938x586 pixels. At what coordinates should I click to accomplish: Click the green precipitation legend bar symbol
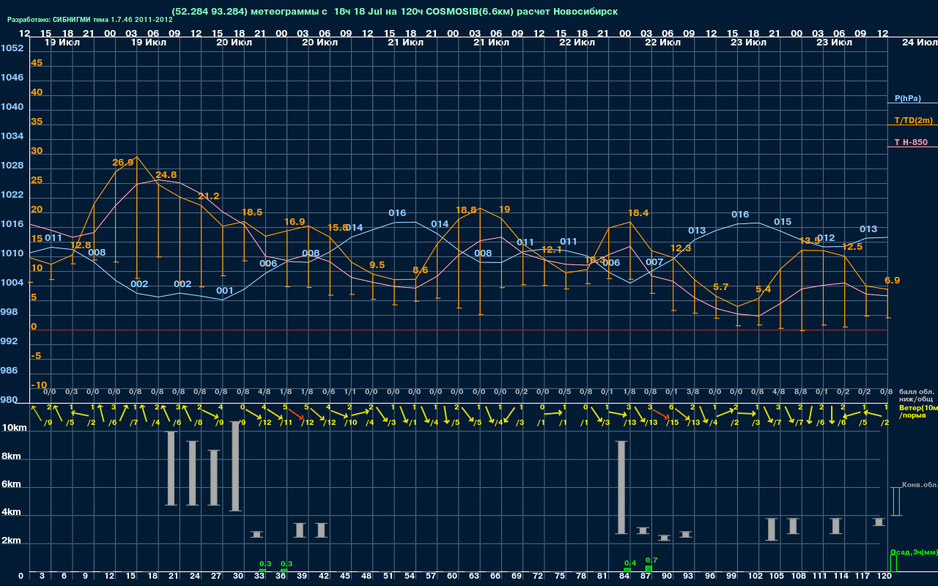(893, 563)
